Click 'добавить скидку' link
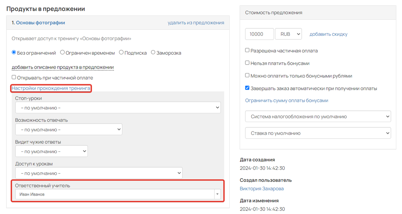The height and width of the screenshot is (214, 402). (329, 34)
